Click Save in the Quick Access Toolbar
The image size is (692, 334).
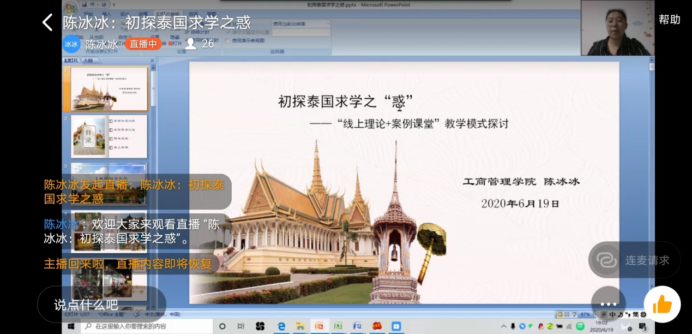click(84, 5)
